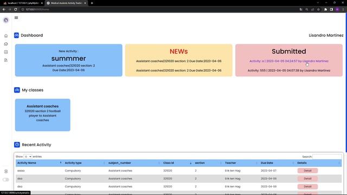This screenshot has height=195, width=347.
Task: Switch to the phpMyAdmin localhost tab
Action: click(23, 3)
